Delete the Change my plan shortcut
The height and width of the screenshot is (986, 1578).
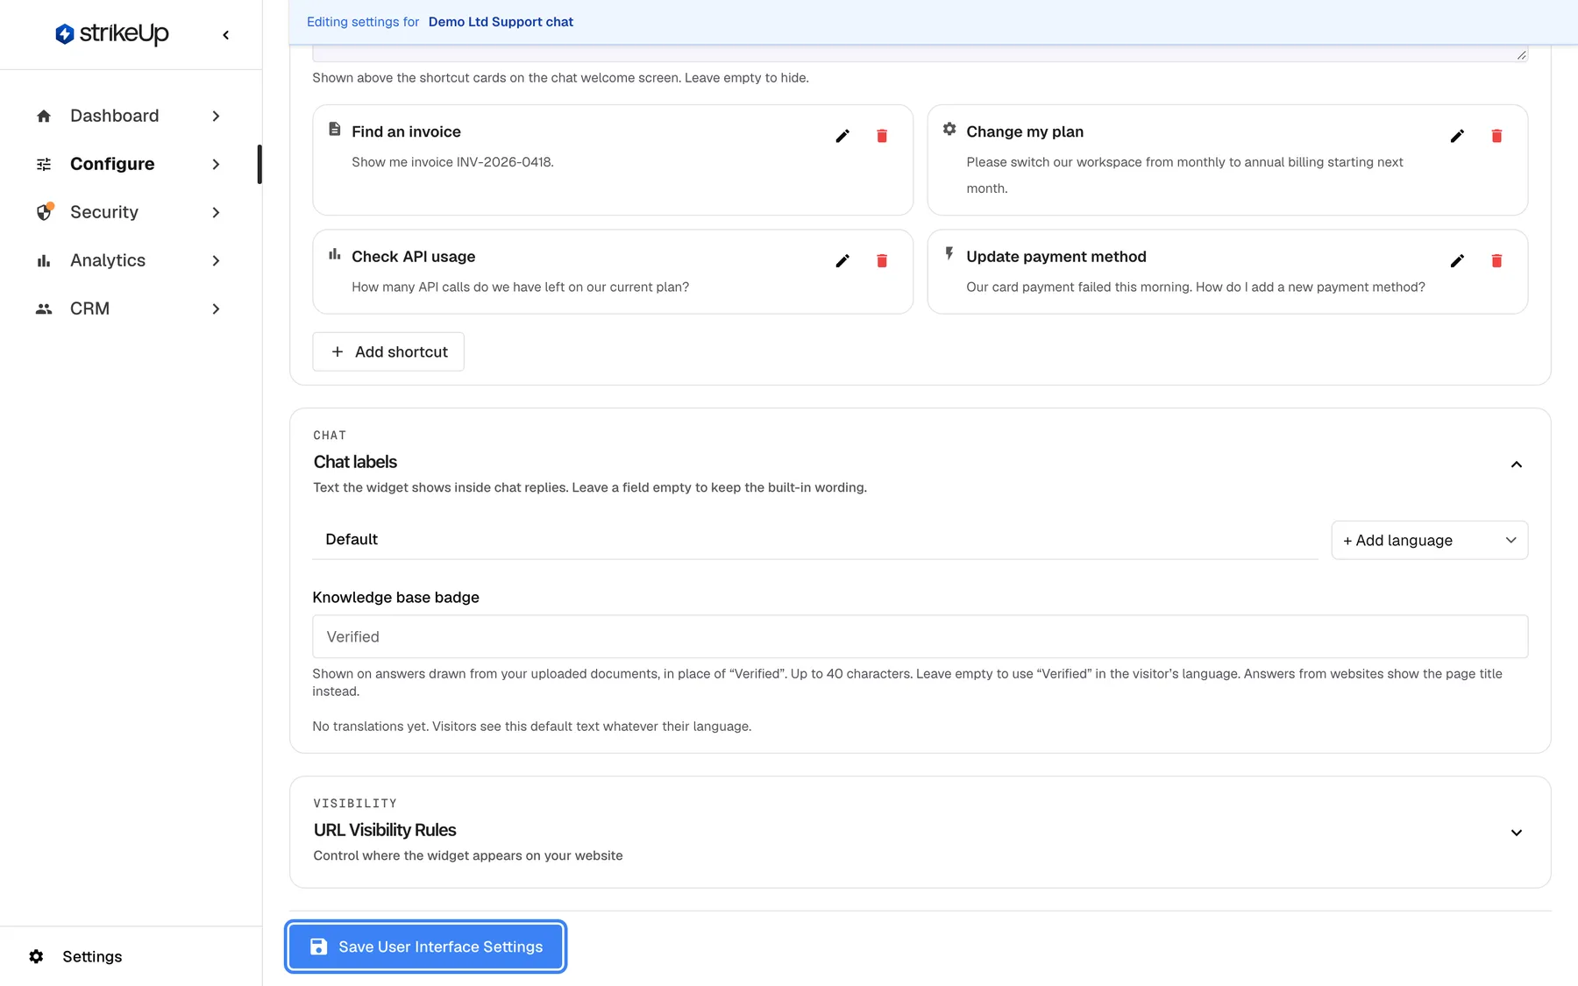coord(1496,136)
